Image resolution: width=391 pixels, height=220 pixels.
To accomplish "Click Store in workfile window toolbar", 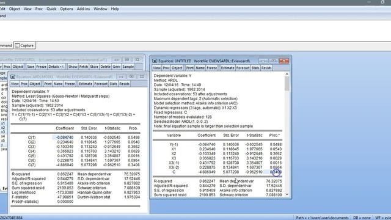I will tap(94, 67).
